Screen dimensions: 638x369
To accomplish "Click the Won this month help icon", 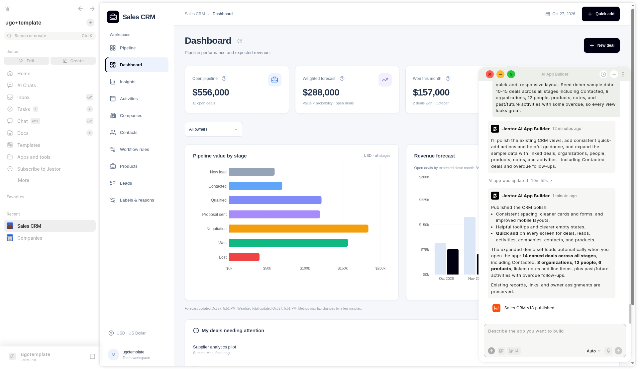I will (x=448, y=79).
